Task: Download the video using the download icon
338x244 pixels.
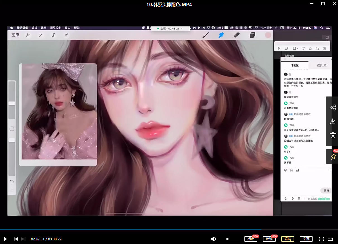Action: pos(333,121)
